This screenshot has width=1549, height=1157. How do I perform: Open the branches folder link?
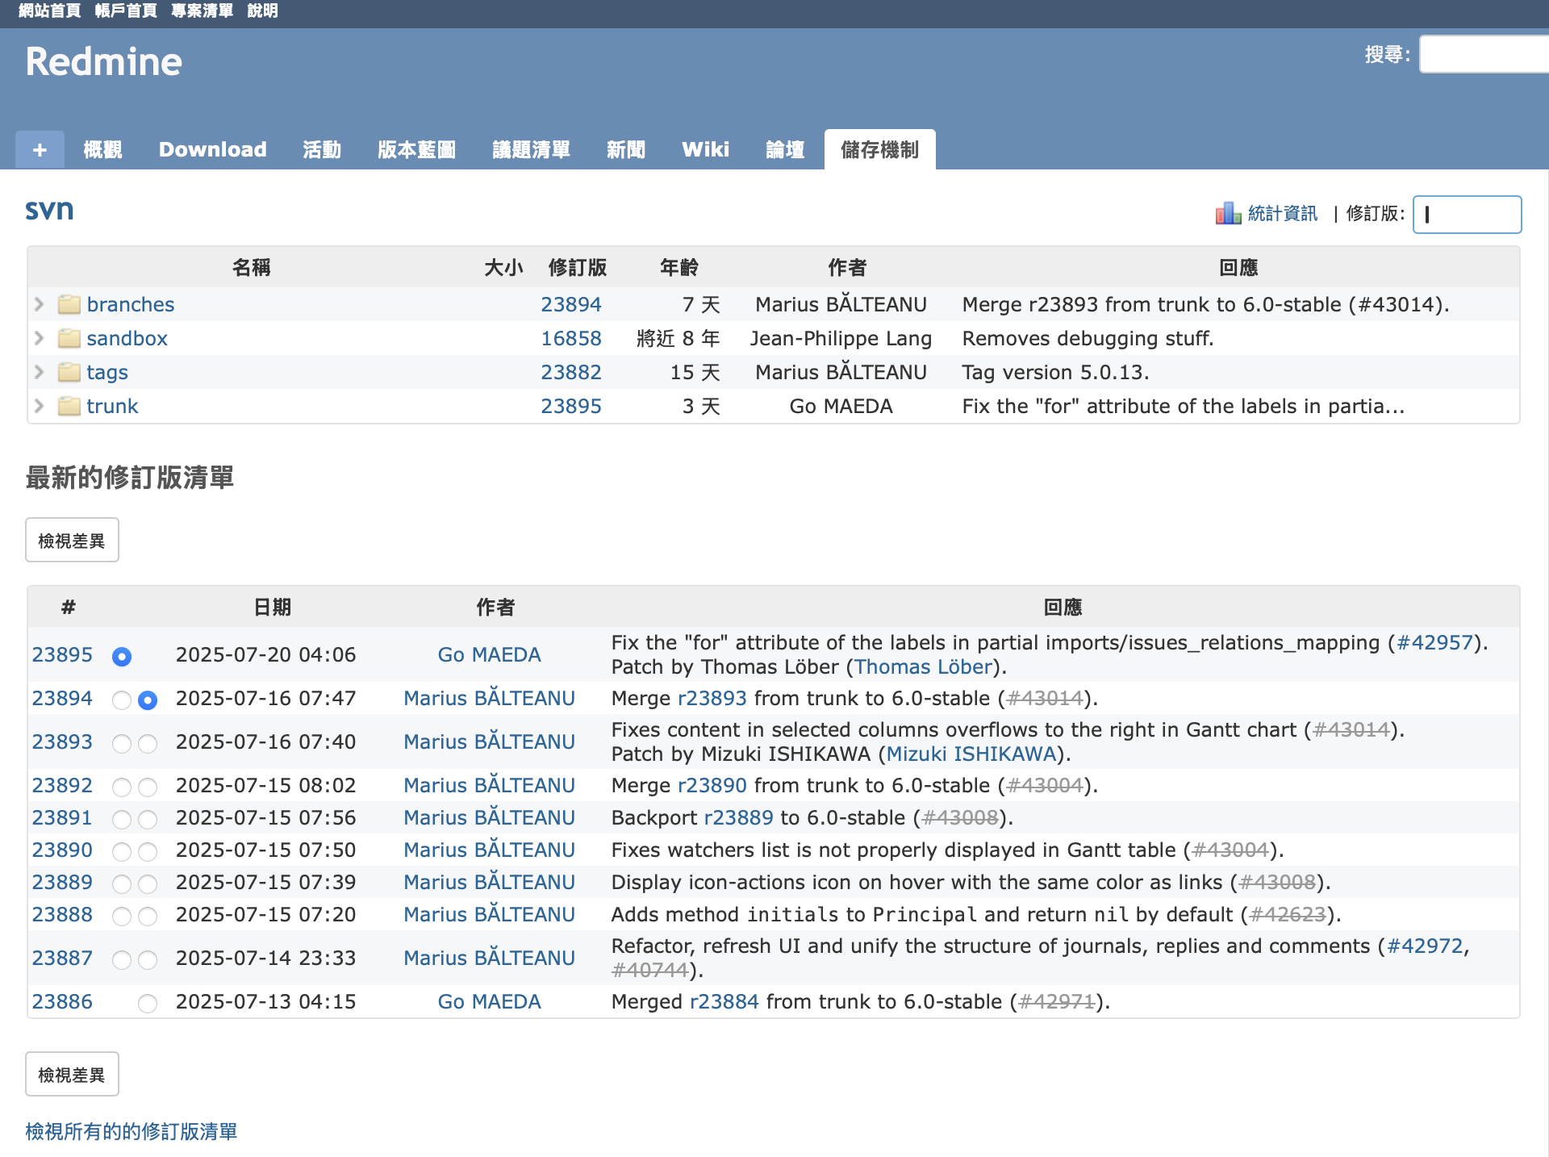[131, 304]
